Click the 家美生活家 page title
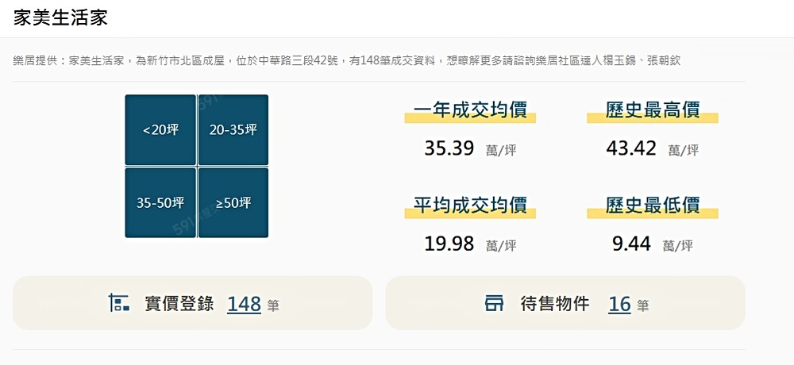This screenshot has height=365, width=794. 60,18
